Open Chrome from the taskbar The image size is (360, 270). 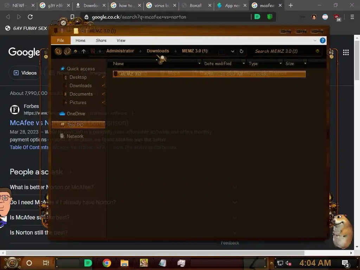coord(107,263)
